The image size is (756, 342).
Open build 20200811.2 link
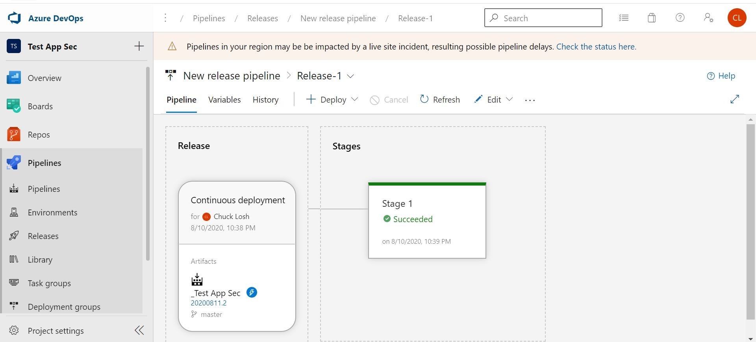(x=209, y=303)
